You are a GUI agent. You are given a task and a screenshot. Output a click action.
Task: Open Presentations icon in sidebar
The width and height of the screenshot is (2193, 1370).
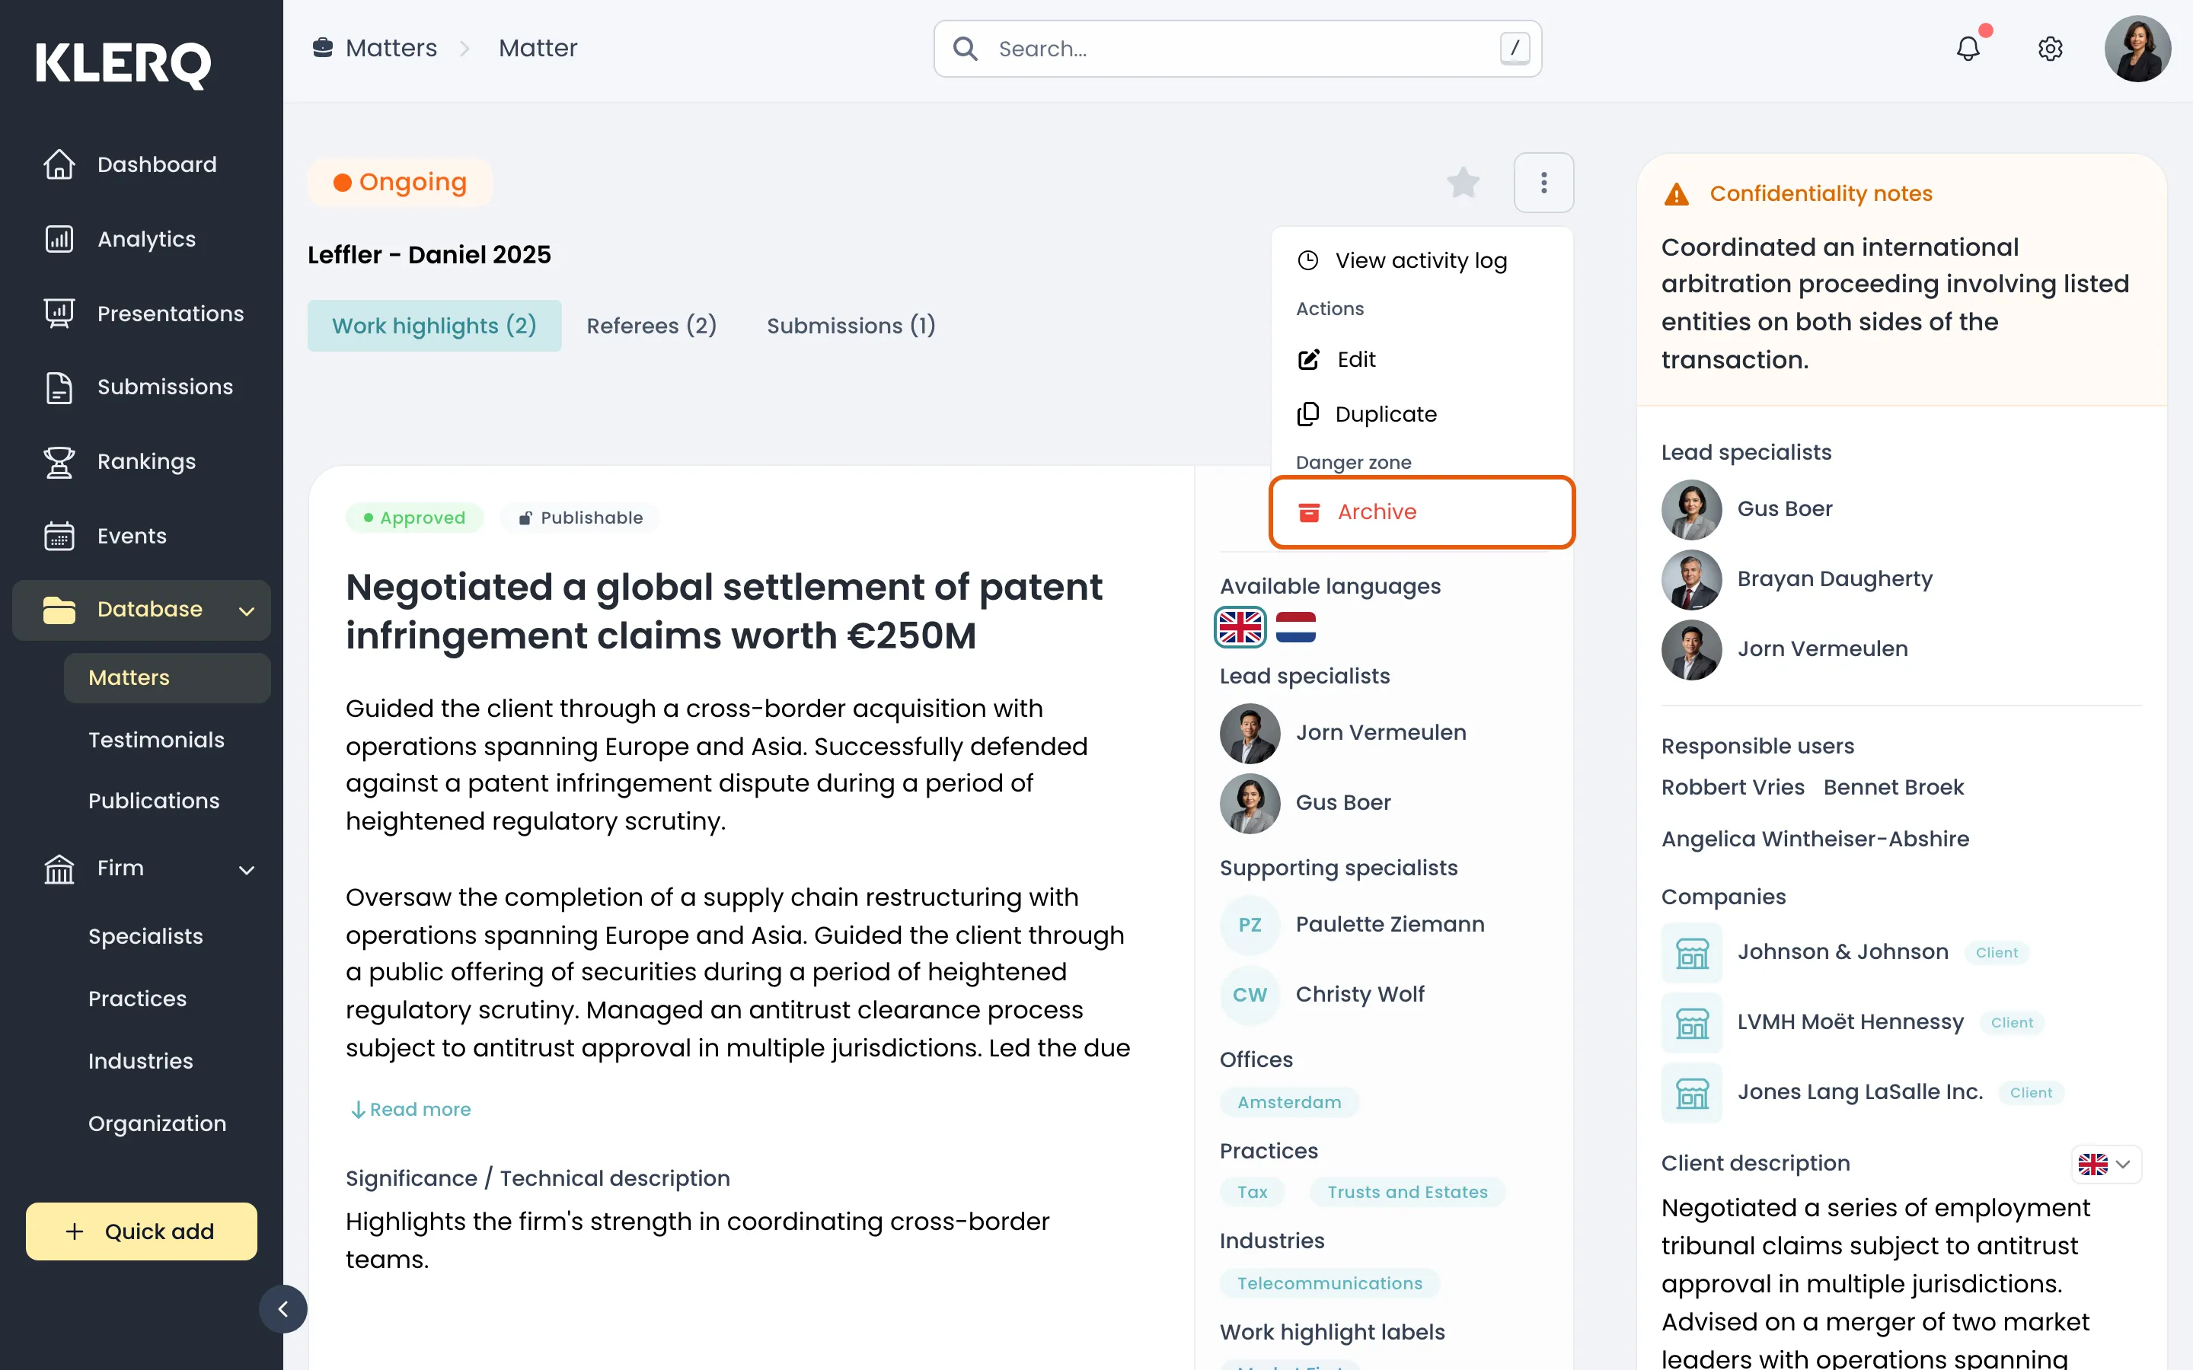point(59,314)
